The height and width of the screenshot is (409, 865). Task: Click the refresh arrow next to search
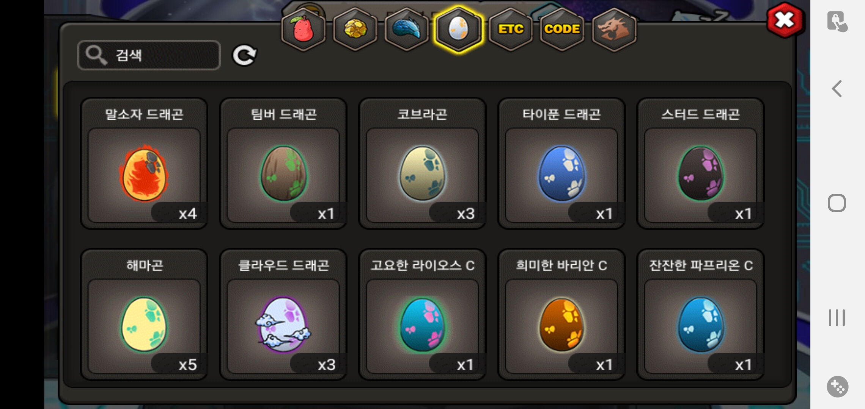(x=244, y=55)
